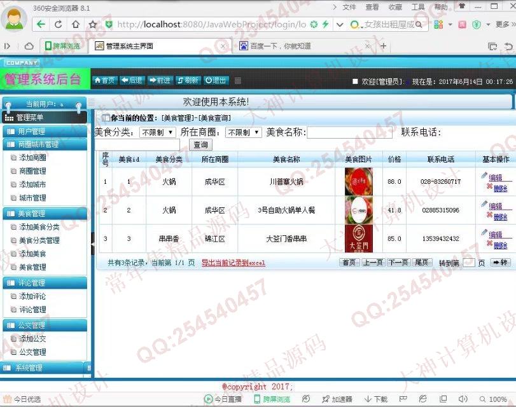Open new tab with plus icon
Screen dimensions: 516x407
point(383,46)
